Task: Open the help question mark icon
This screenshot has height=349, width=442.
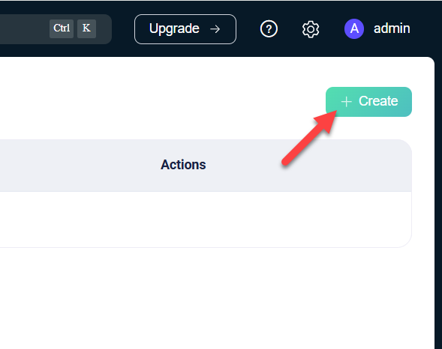Action: (269, 28)
